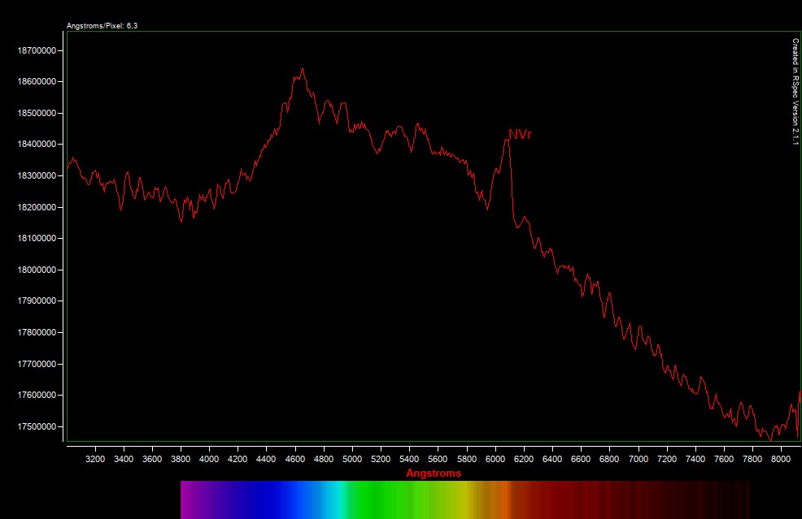
Task: Click the 4600 tick on the x-axis
Action: tap(295, 459)
